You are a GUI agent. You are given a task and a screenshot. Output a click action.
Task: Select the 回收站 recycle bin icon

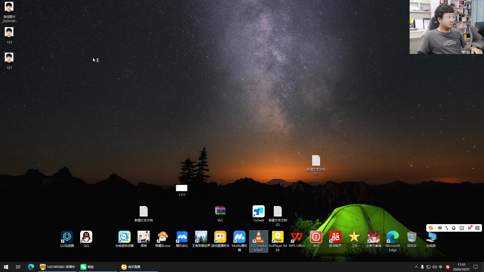pos(412,239)
